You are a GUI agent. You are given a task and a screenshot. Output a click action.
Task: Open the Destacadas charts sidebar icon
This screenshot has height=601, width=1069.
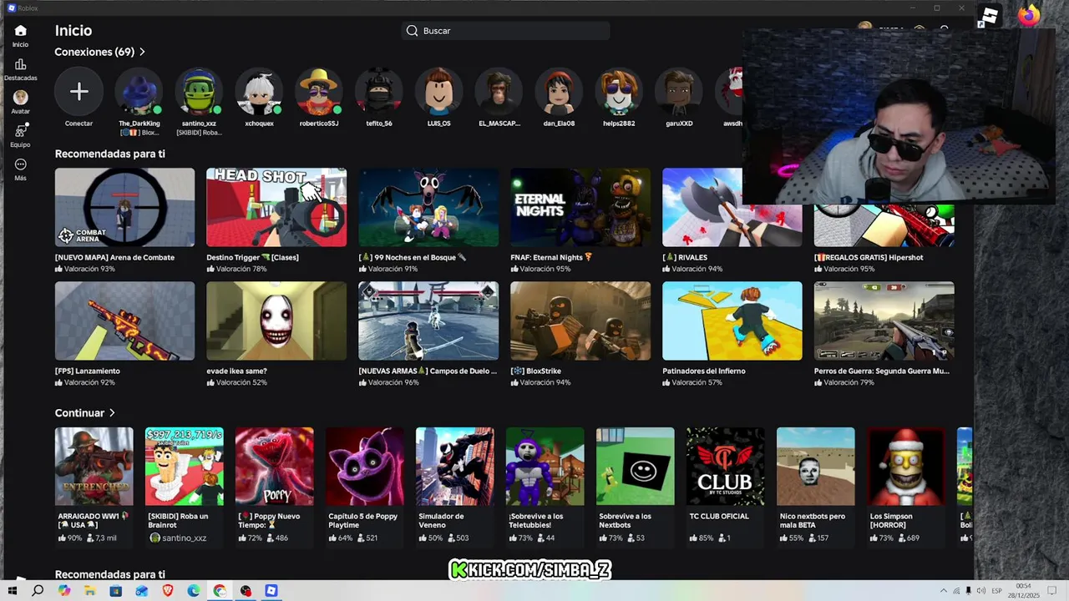coord(20,64)
